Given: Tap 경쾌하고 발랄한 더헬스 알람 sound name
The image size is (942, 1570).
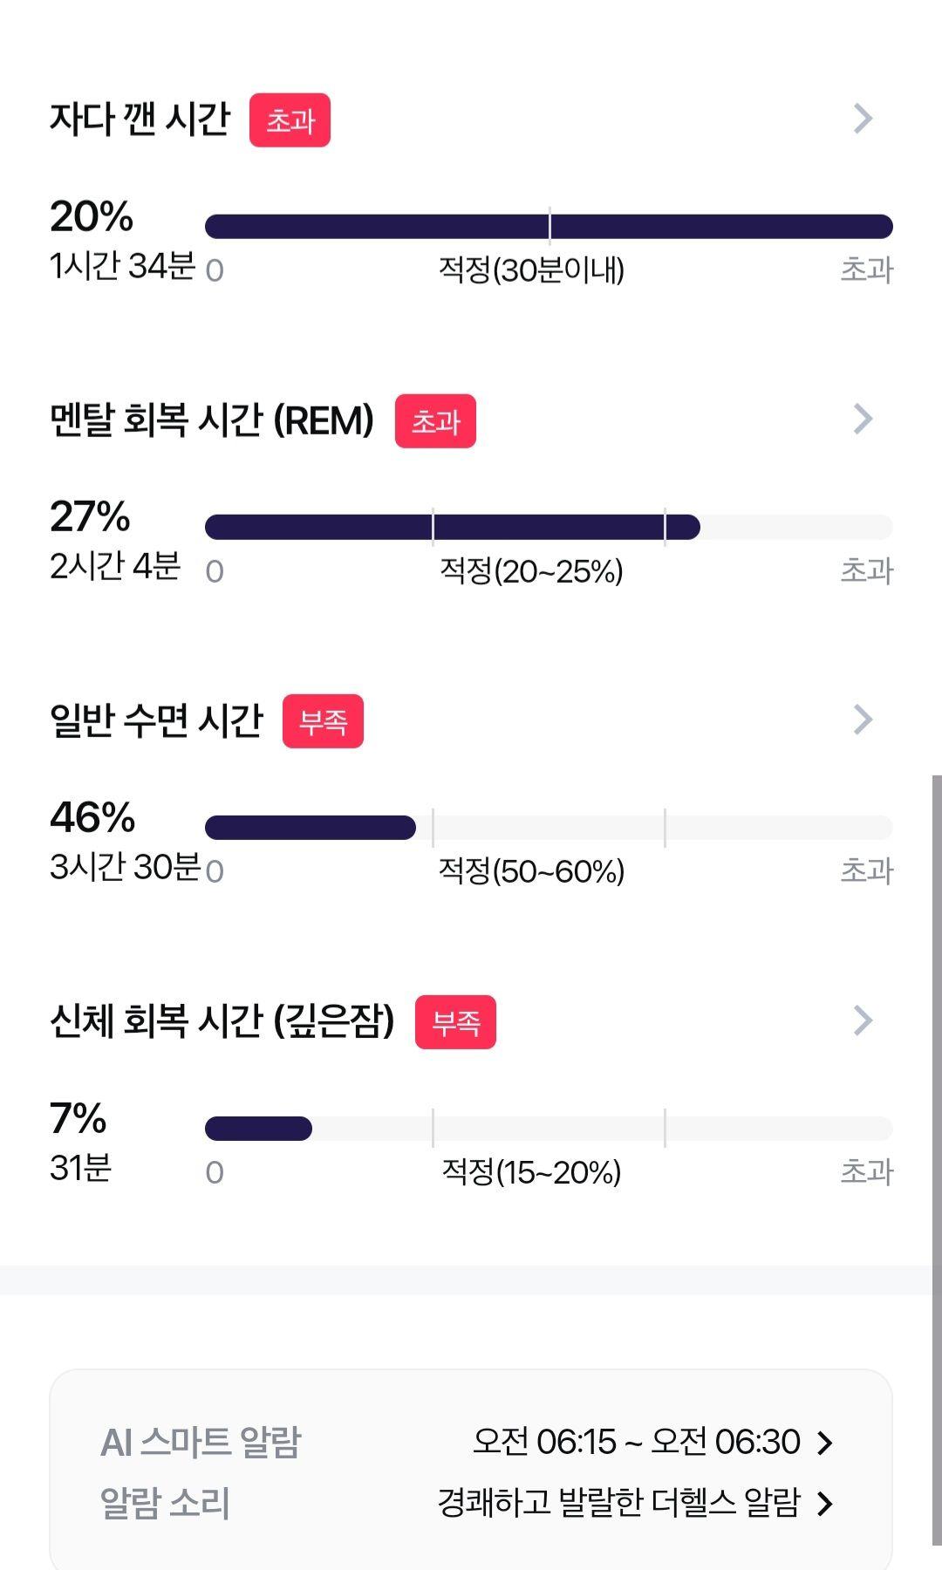Looking at the screenshot, I should (618, 1503).
